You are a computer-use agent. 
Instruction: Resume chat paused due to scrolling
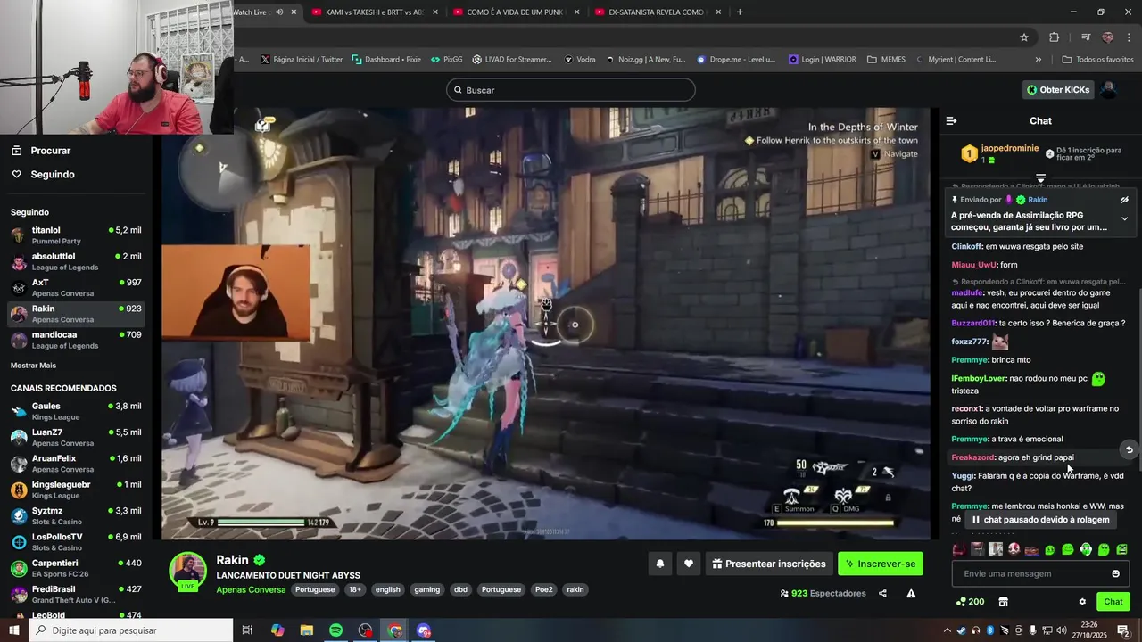point(1040,520)
